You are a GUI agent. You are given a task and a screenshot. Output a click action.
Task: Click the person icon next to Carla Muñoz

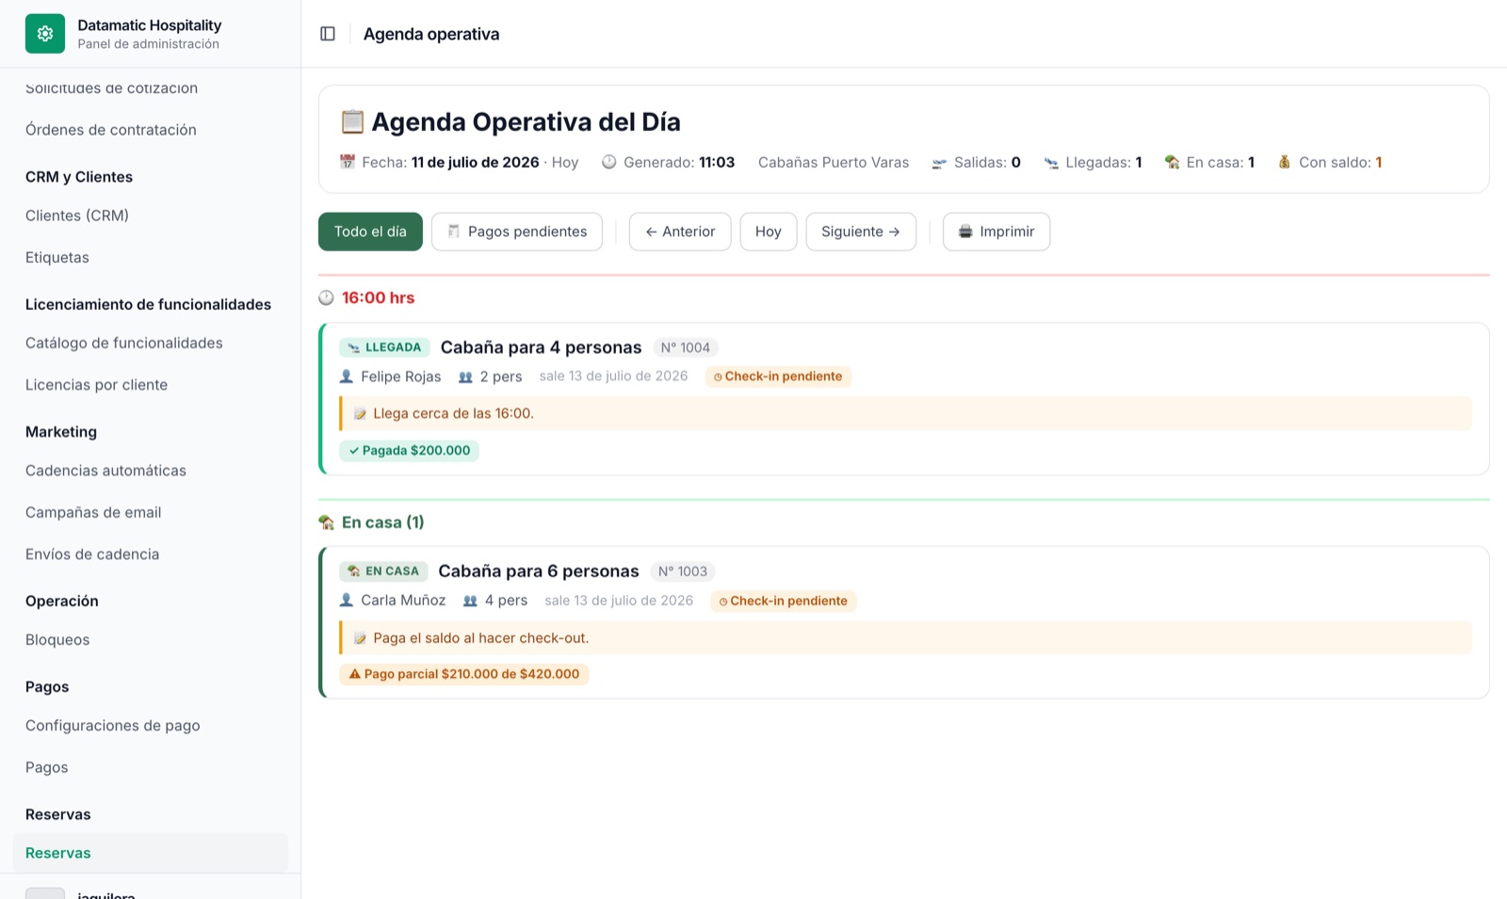tap(347, 601)
